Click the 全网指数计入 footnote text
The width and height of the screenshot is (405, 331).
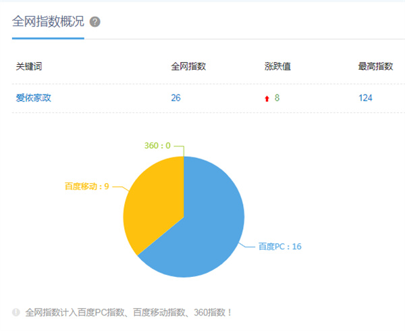point(128,312)
